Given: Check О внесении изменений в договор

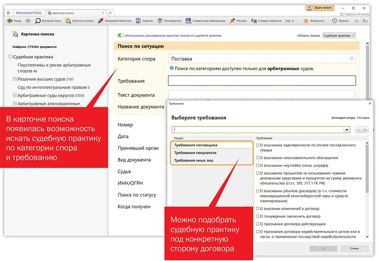Looking at the screenshot, I should coord(258,209).
